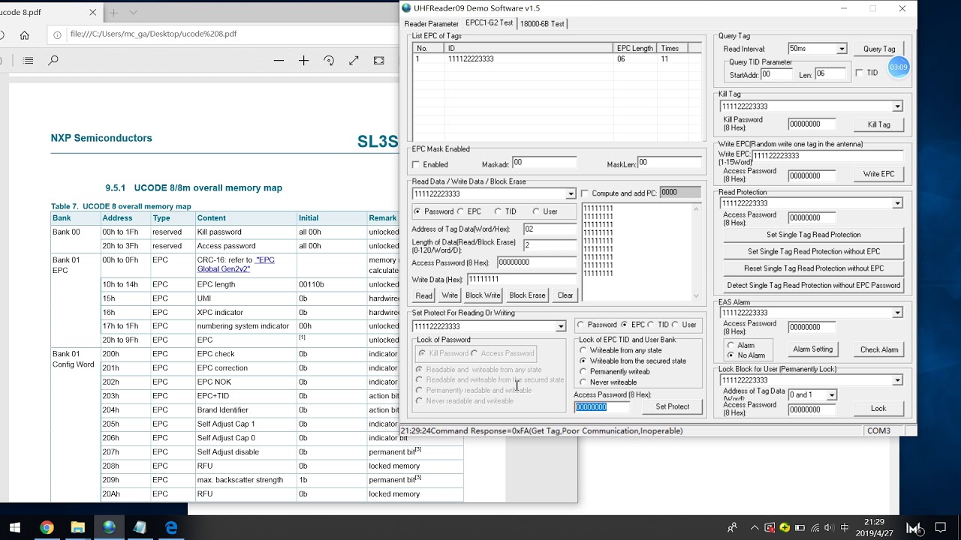
Task: Select Password radio in Read Data section
Action: [x=418, y=211]
